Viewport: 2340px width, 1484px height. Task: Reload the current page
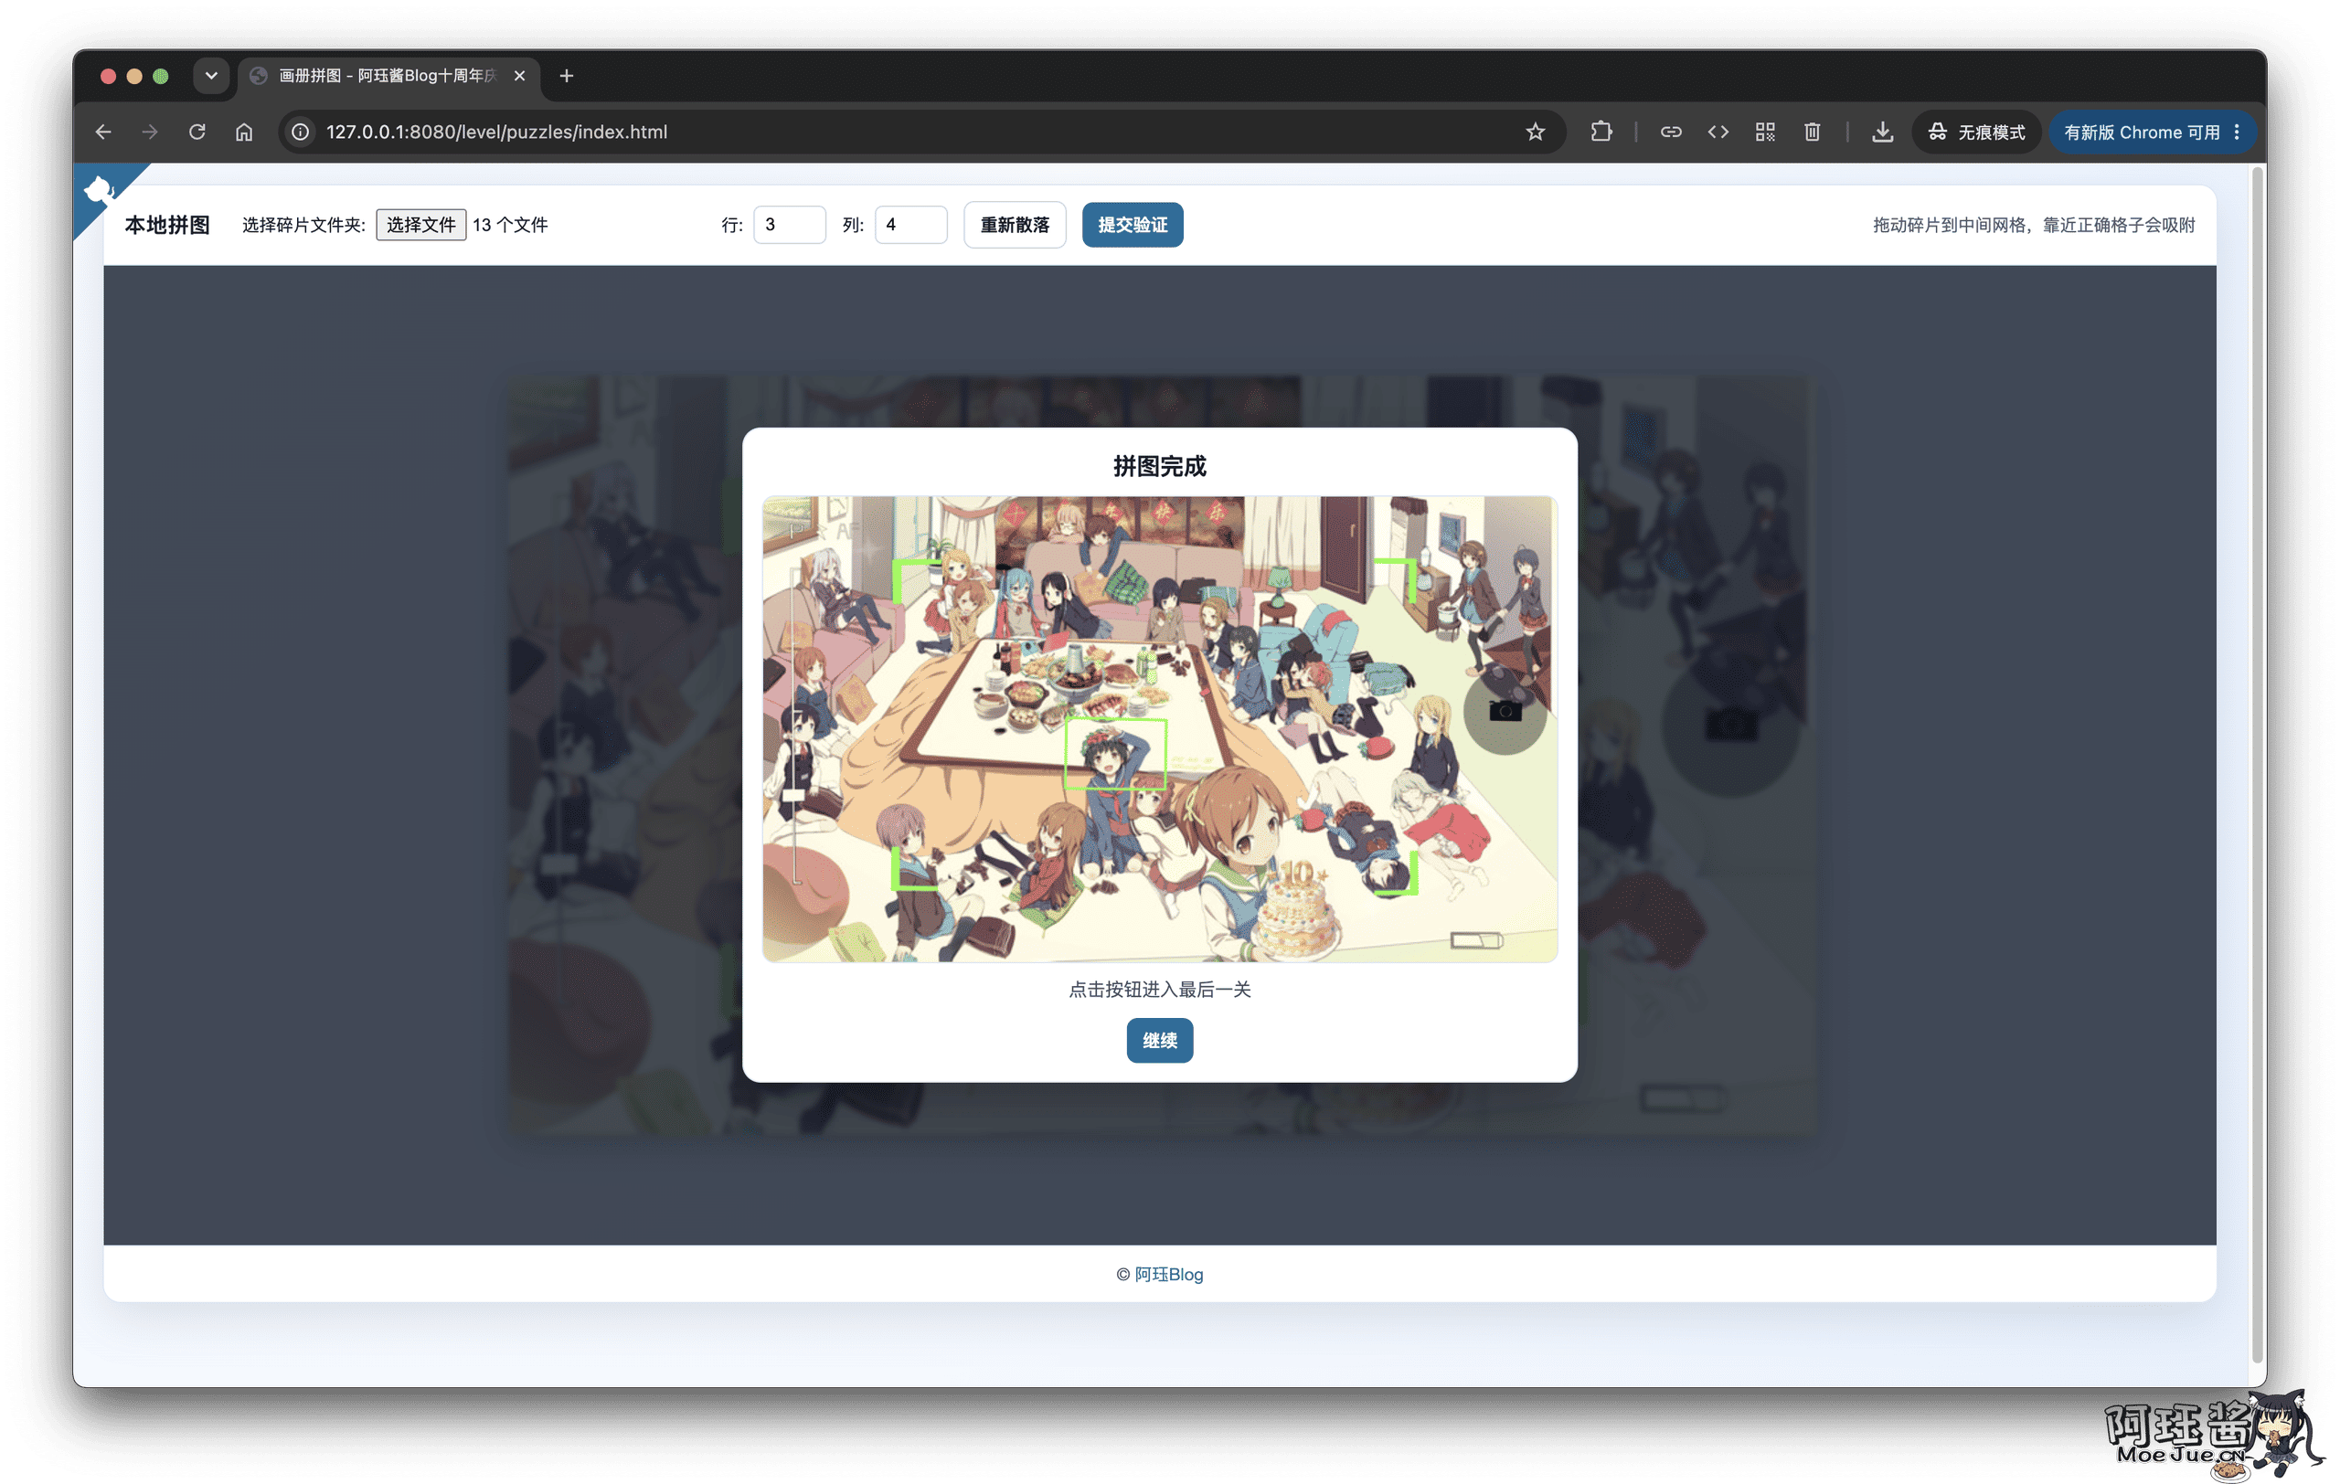pyautogui.click(x=197, y=132)
